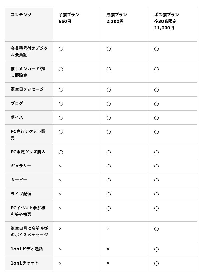The width and height of the screenshot is (207, 278).
Task: Click the 子猫プラン circle for ブログ
Action: pyautogui.click(x=61, y=104)
